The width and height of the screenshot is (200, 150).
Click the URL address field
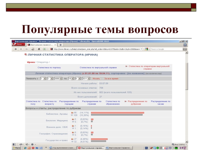(96, 49)
